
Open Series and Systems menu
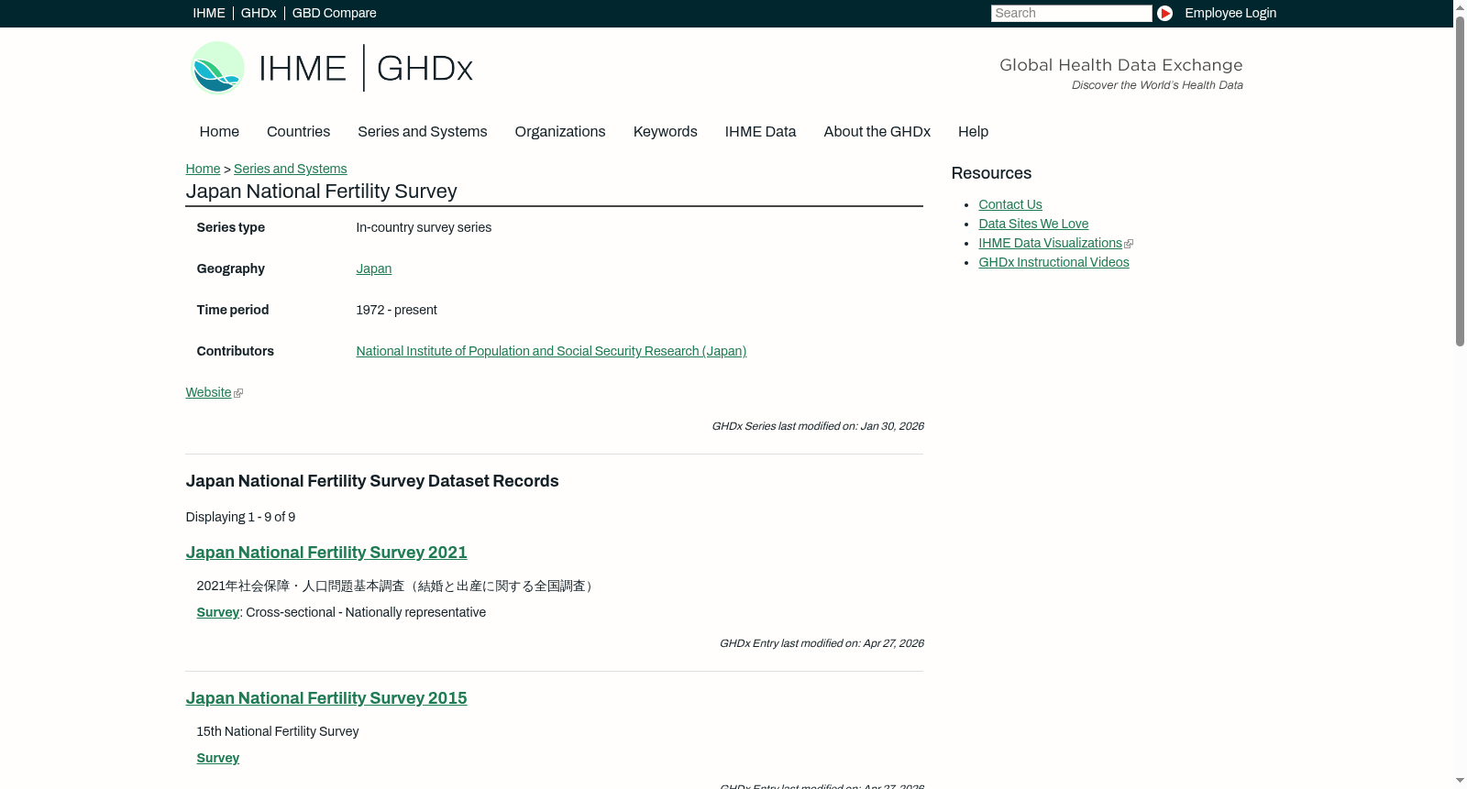click(x=423, y=132)
